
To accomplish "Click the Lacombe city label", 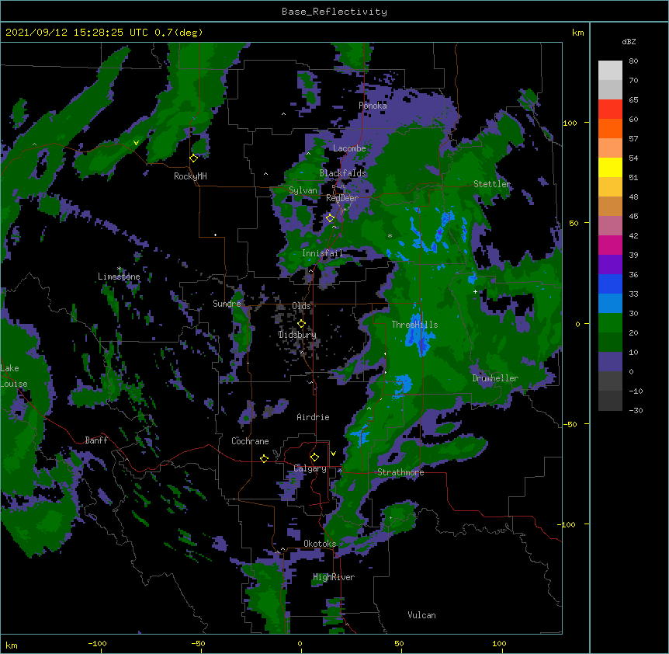I will (x=349, y=148).
